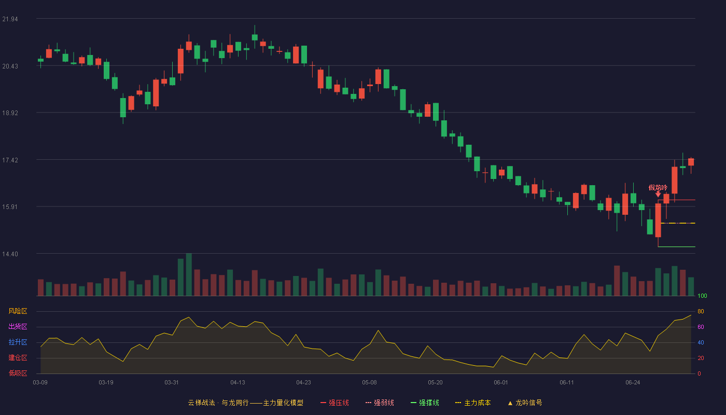This screenshot has width=726, height=415.
Task: Click the green 强撑线 support line near 14.40
Action: (x=677, y=247)
